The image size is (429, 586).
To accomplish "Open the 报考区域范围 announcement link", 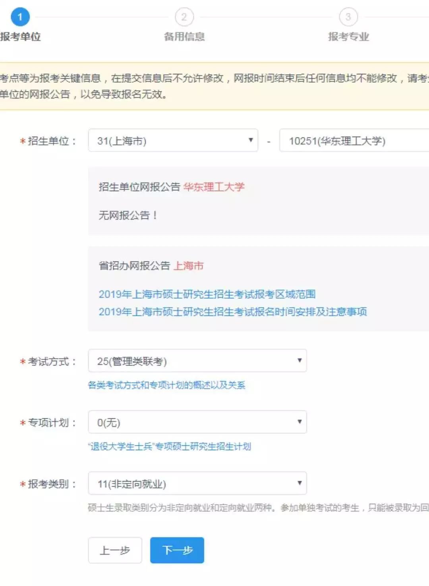I will click(x=207, y=294).
